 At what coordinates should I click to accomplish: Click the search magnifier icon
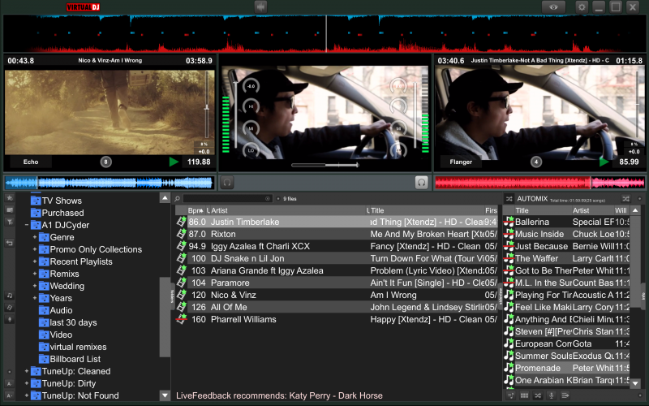[x=177, y=199]
